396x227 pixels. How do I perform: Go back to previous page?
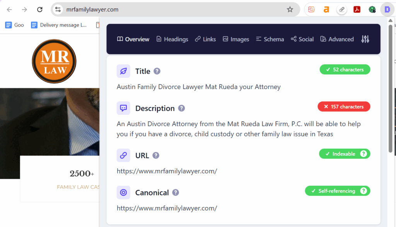click(9, 10)
